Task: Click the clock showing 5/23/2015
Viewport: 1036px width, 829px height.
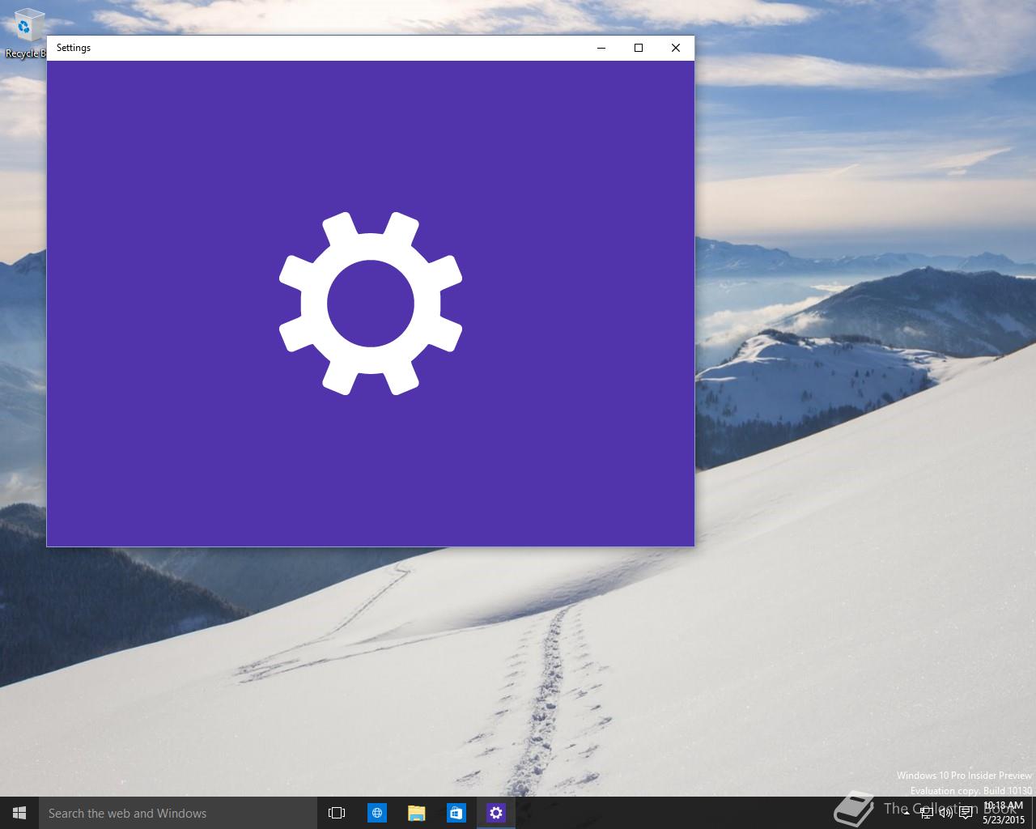Action: (1004, 813)
